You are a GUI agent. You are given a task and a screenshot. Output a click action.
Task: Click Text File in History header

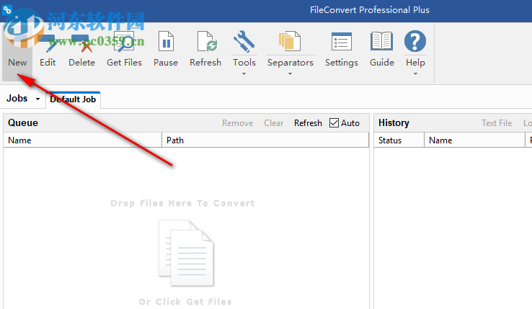(497, 123)
